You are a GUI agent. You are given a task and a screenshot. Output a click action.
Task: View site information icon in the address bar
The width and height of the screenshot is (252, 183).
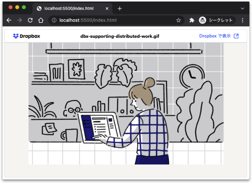[54, 20]
